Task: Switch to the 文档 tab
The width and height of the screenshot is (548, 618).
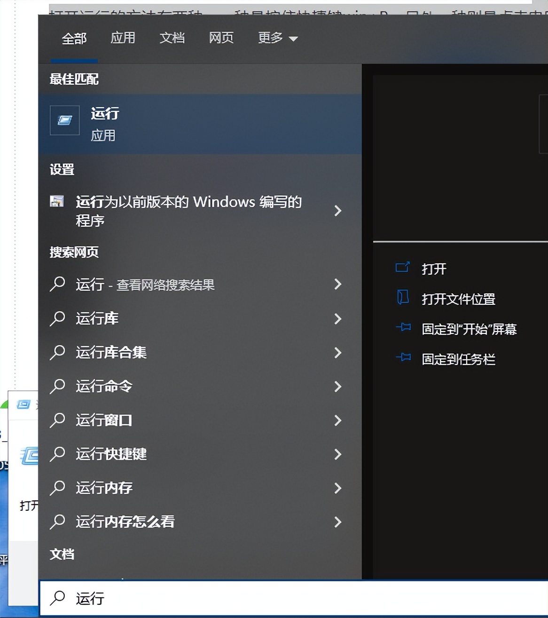Action: click(172, 38)
